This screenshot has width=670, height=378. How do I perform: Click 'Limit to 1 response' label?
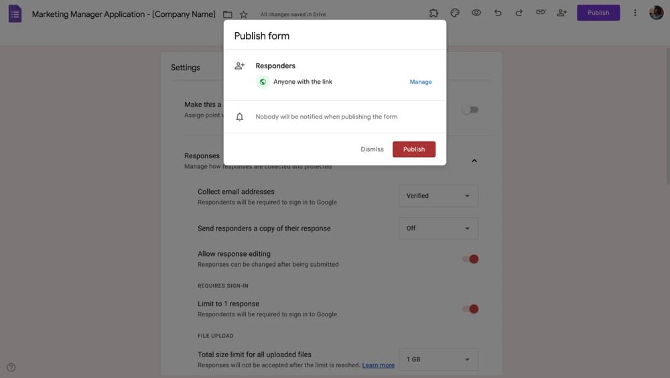(x=228, y=304)
